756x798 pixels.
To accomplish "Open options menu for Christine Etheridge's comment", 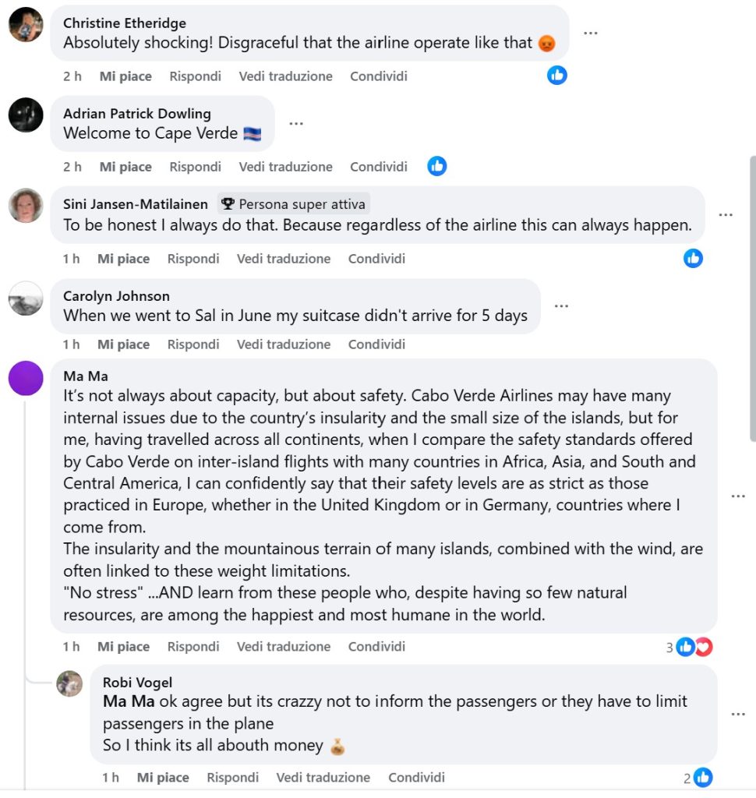I will click(x=591, y=33).
